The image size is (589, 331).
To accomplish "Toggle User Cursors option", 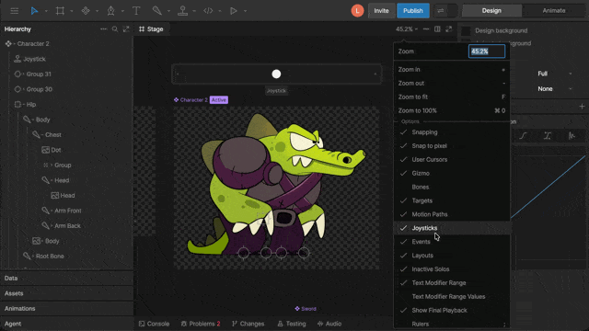I will coord(452,159).
